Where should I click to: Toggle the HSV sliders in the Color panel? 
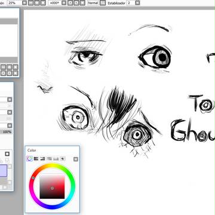(42, 159)
